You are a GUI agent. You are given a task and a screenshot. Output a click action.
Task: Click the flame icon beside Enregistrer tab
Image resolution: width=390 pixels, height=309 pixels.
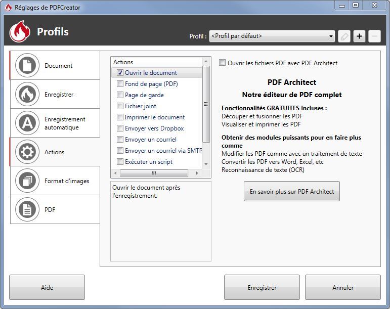27,94
